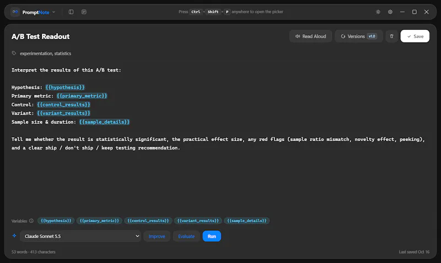Viewport: 441px width, 263px height.
Task: Click the 'Tell me whether the result' paragraph
Action: (218, 143)
